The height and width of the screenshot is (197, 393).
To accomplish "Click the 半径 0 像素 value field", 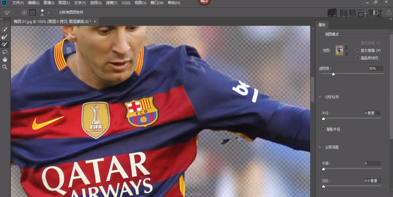I will pyautogui.click(x=372, y=113).
